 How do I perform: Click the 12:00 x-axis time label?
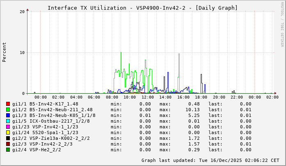[148, 97]
